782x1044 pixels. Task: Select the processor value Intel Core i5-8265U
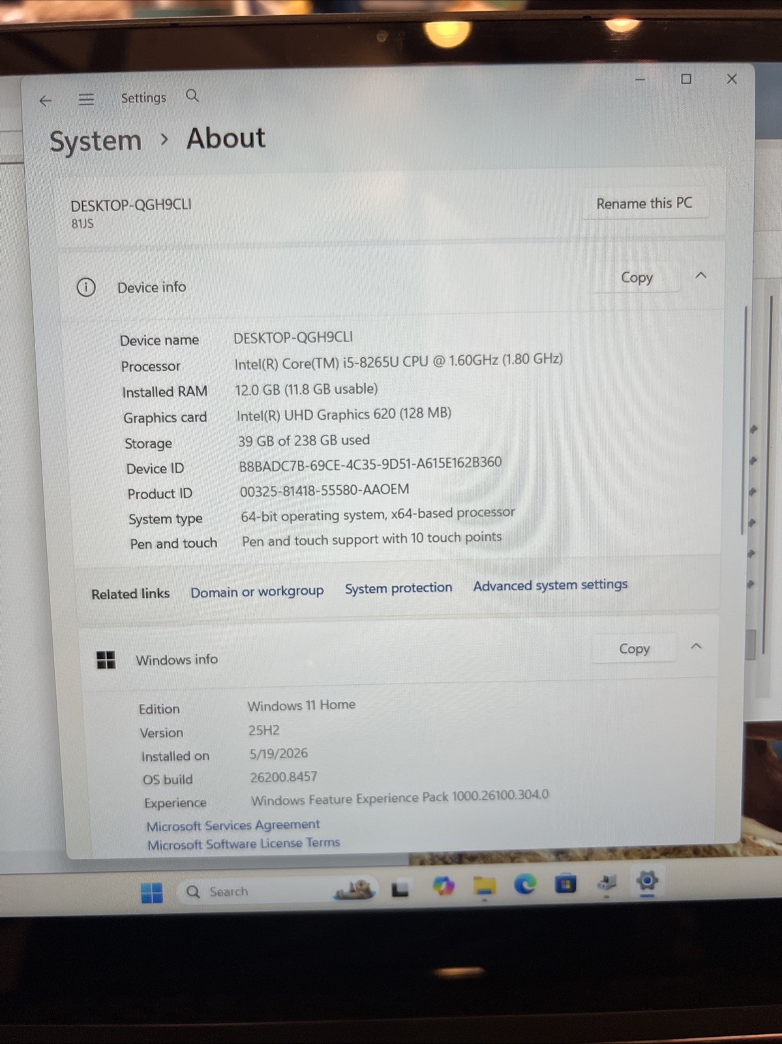(399, 361)
